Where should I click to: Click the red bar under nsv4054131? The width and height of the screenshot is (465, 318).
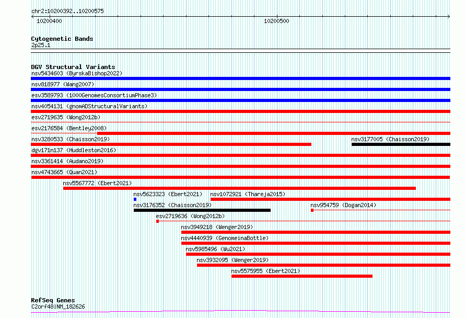tap(240, 111)
